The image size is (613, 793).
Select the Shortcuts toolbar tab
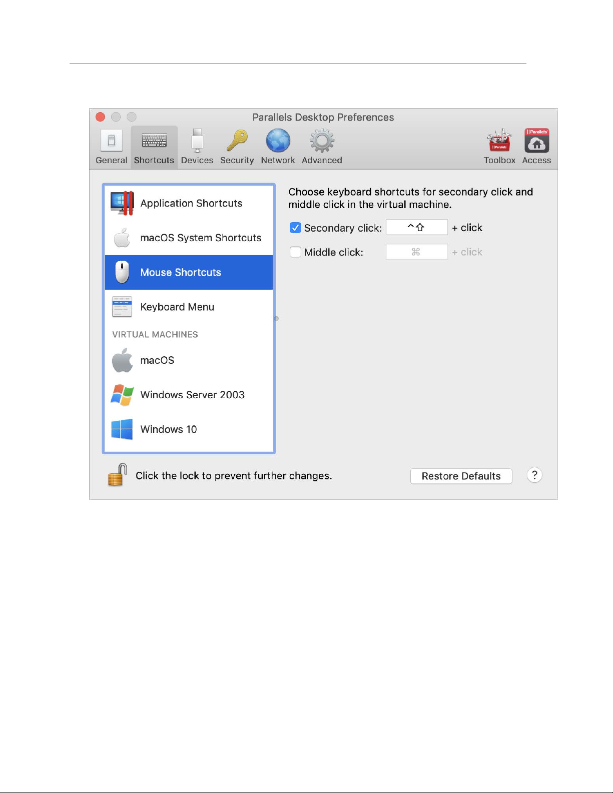154,147
